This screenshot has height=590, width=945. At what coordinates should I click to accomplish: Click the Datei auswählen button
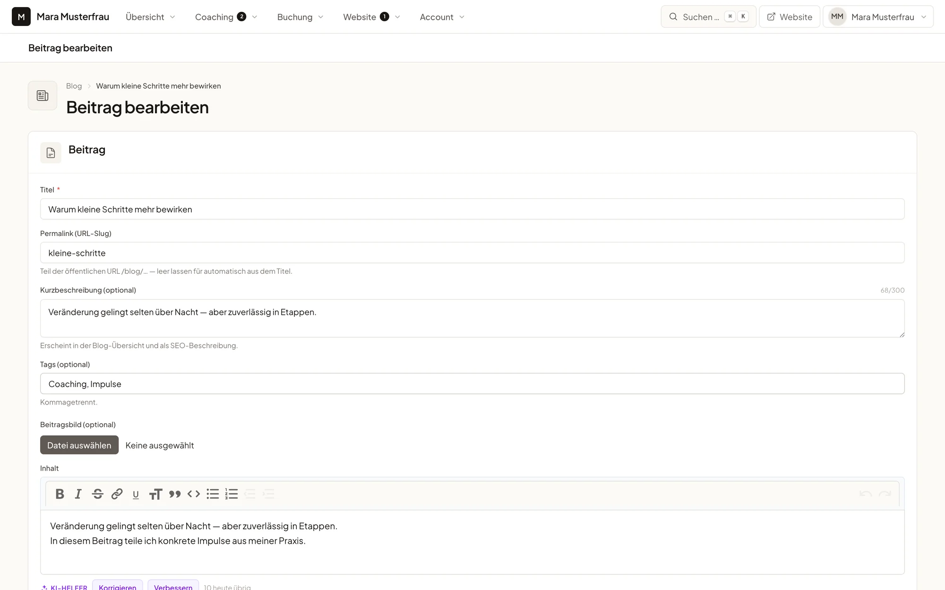tap(79, 445)
